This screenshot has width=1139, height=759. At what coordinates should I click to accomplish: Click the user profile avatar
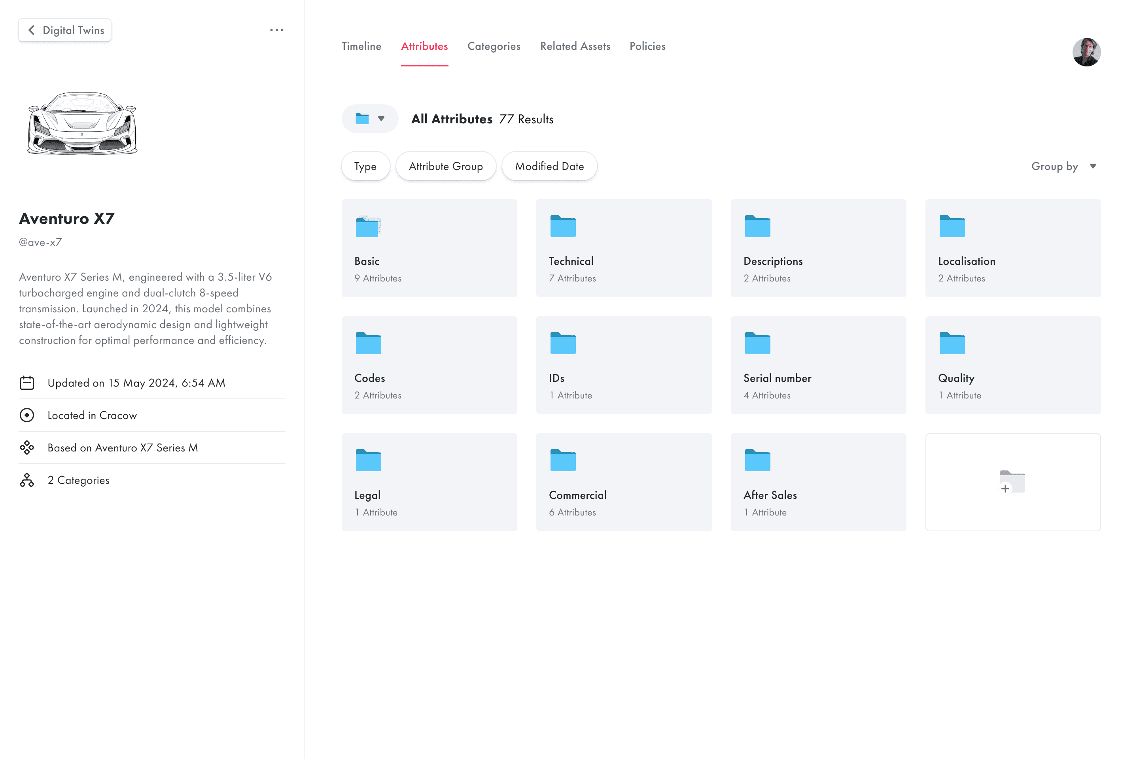1086,52
